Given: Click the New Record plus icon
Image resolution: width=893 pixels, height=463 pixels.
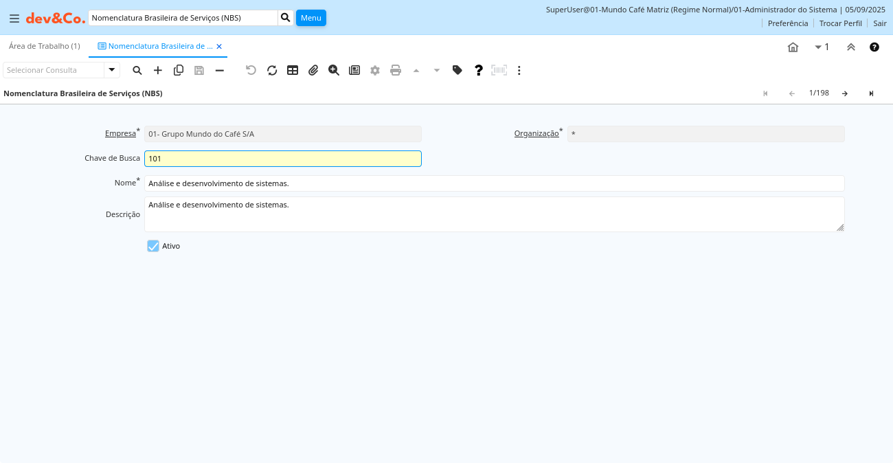Looking at the screenshot, I should tap(158, 70).
